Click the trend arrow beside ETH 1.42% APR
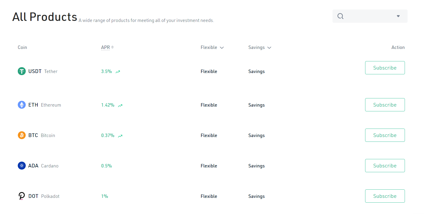Image resolution: width=424 pixels, height=214 pixels. click(120, 105)
